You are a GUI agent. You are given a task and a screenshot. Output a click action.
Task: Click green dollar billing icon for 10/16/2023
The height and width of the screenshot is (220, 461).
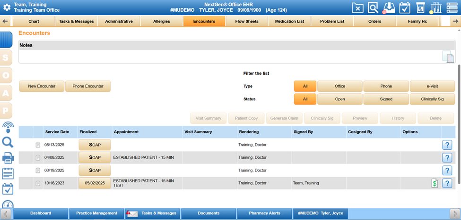click(x=435, y=183)
